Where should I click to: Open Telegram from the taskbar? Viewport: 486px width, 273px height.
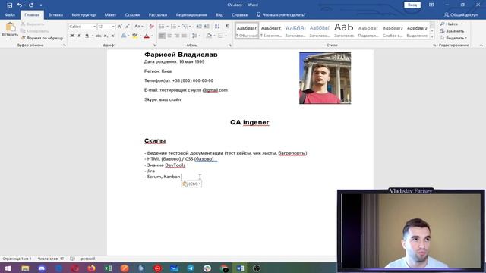(191, 268)
